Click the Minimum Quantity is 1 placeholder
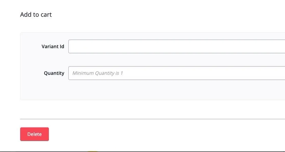285x152 pixels. [97, 73]
